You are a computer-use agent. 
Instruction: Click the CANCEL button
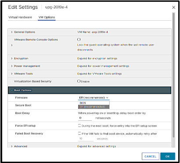pos(150,156)
